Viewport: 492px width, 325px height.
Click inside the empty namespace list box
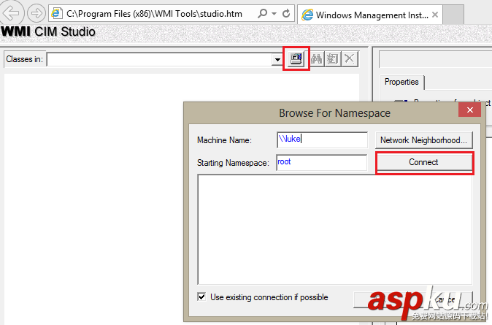click(335, 229)
